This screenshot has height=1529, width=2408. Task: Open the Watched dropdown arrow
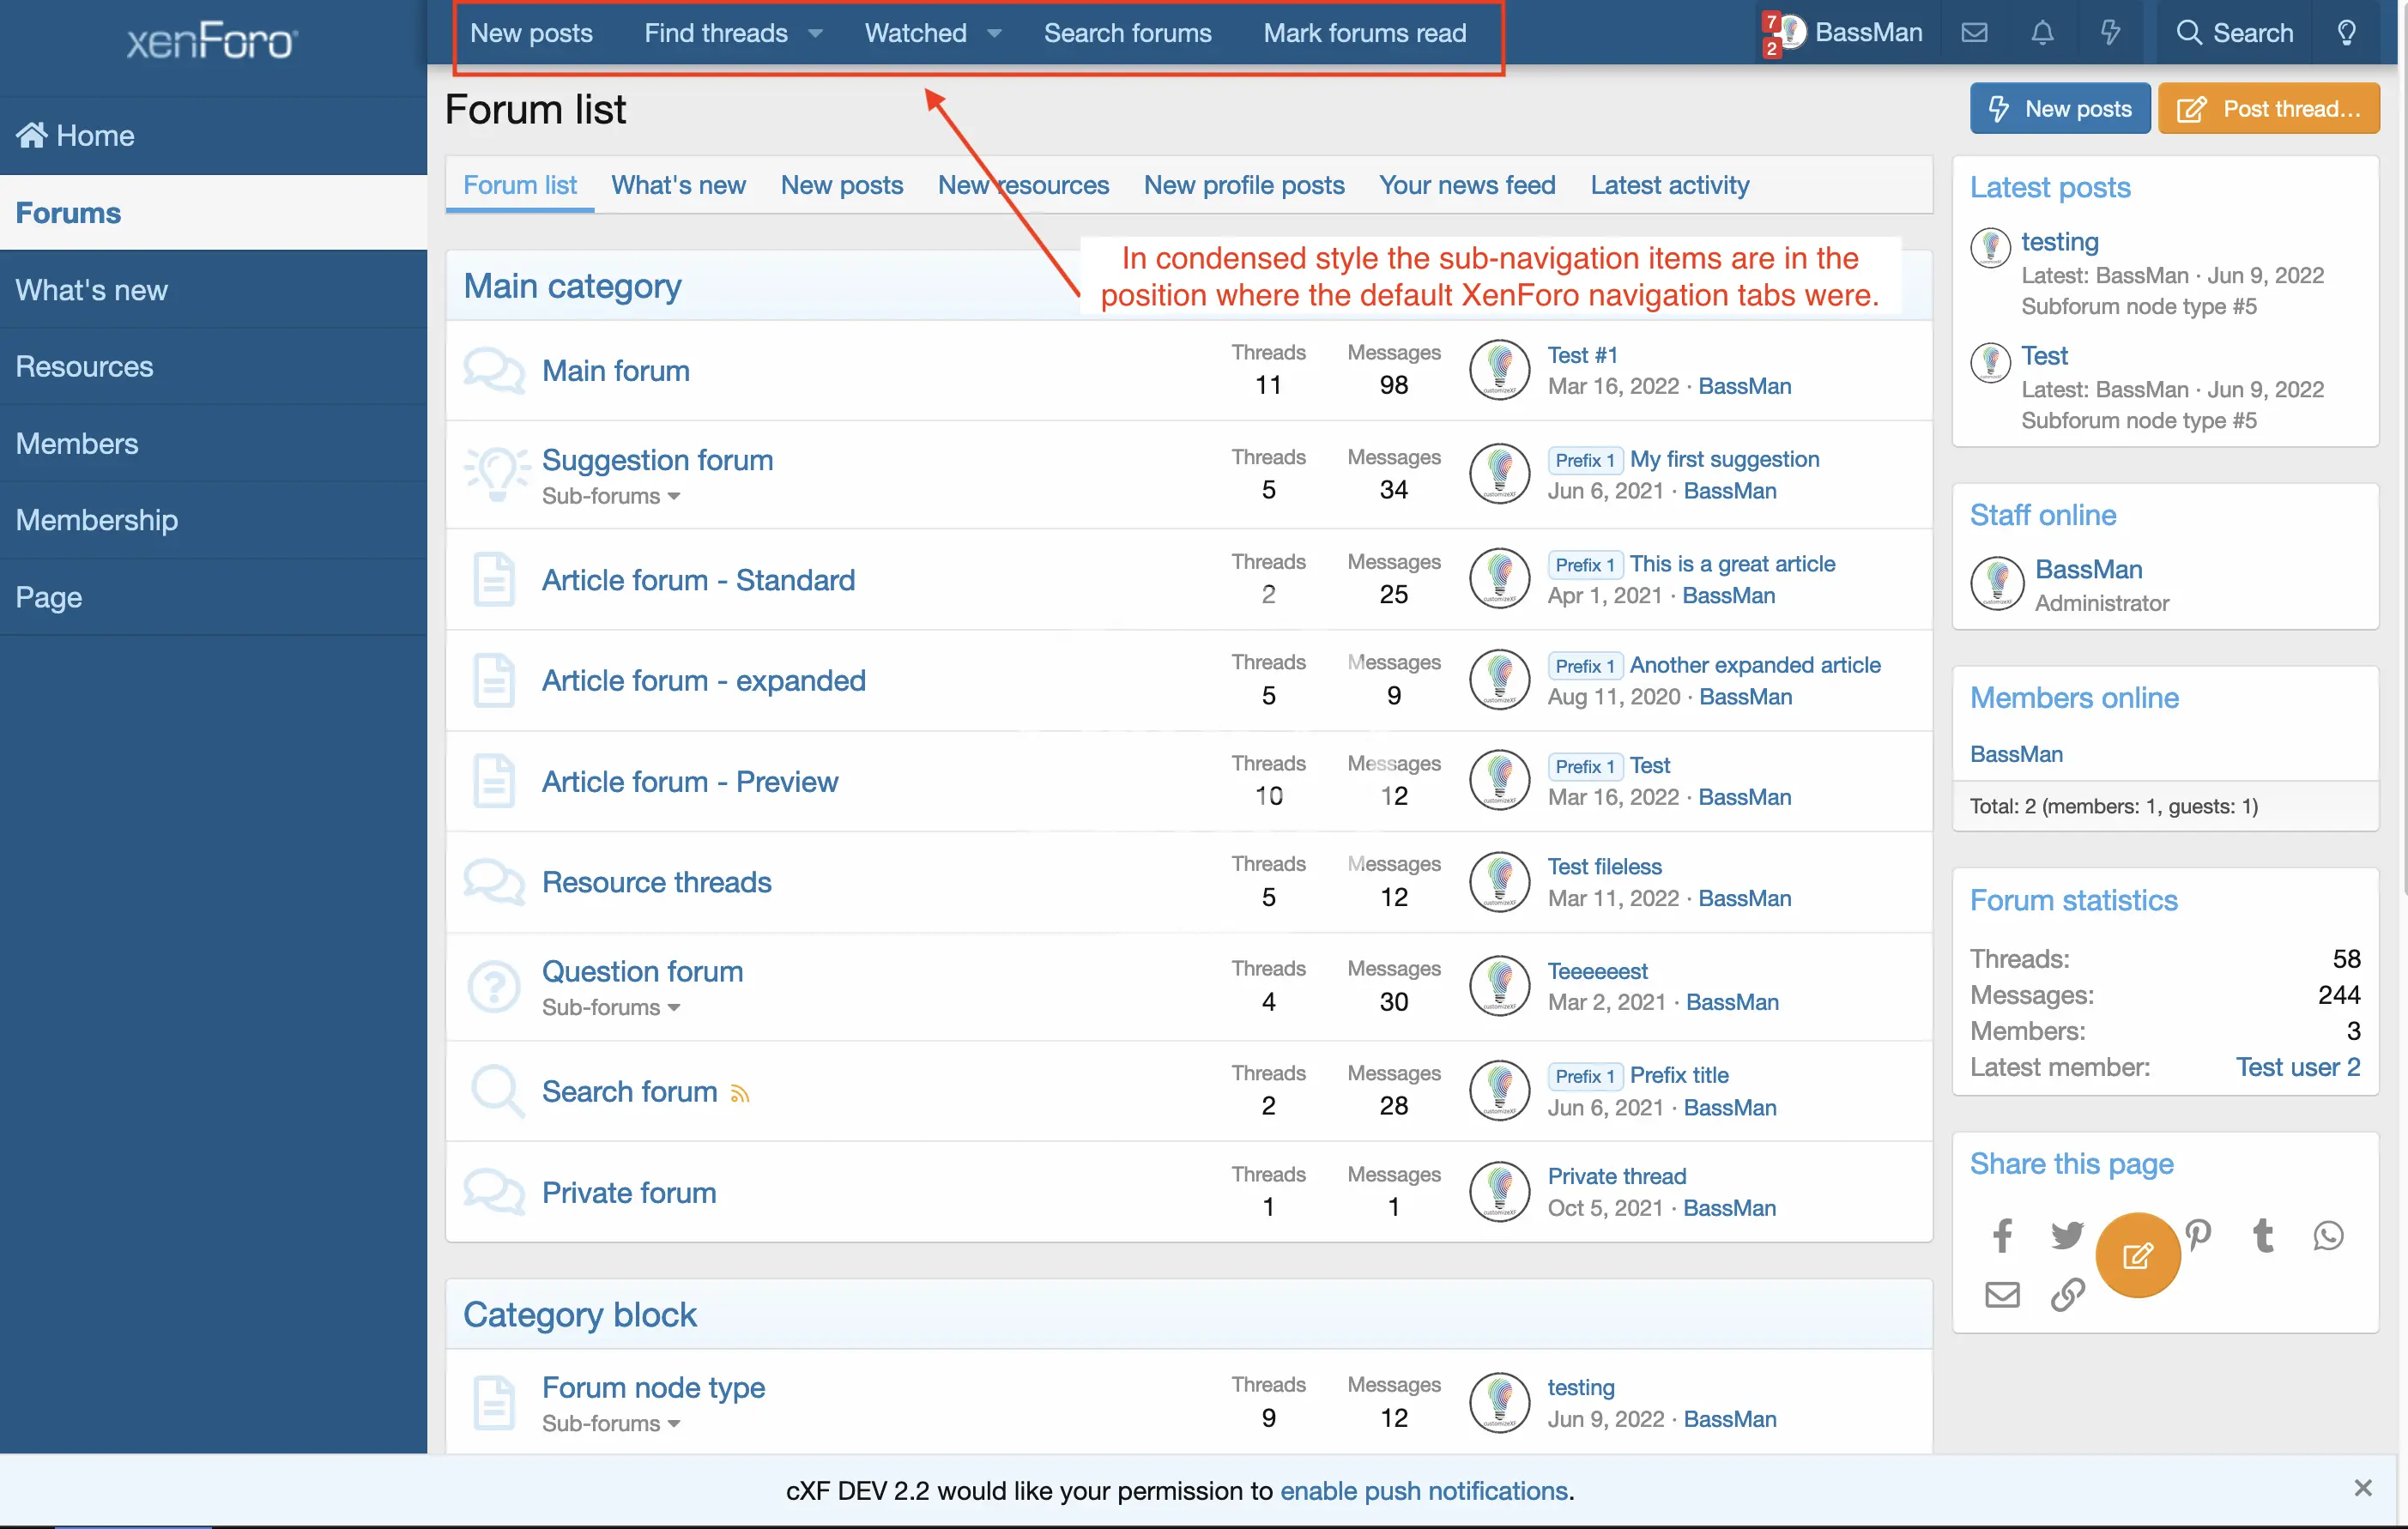coord(994,33)
